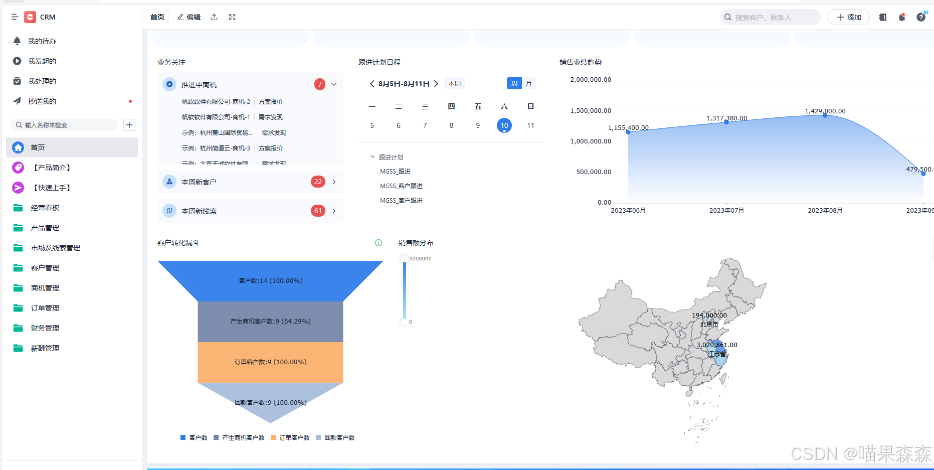Screen dimensions: 934x470
Task: Collapse 推进中商机 with chevron
Action: [x=334, y=84]
